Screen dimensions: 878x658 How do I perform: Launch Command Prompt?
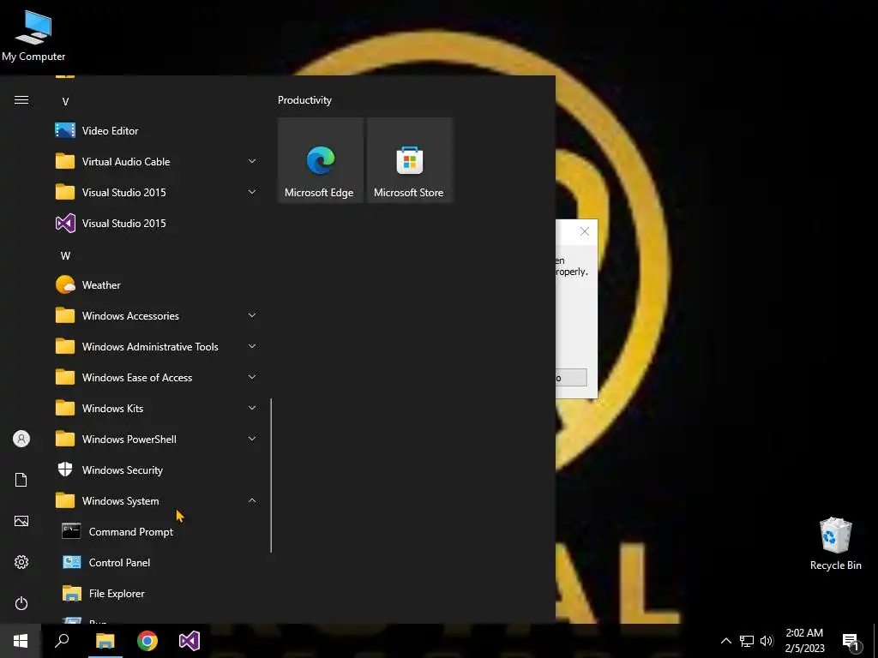(157, 531)
